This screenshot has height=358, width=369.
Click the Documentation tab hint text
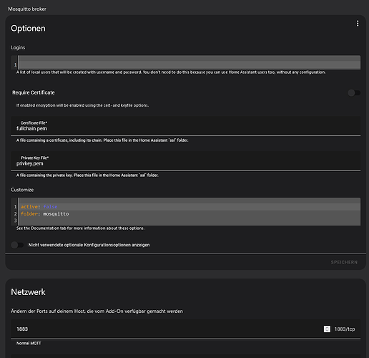80,228
